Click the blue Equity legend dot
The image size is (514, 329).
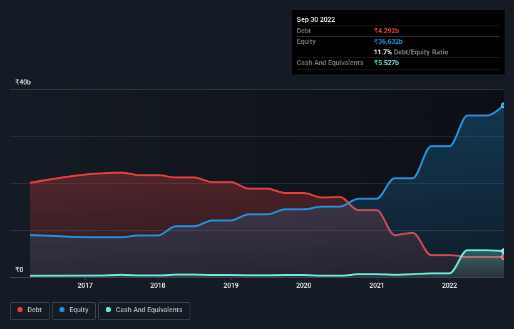pos(62,310)
